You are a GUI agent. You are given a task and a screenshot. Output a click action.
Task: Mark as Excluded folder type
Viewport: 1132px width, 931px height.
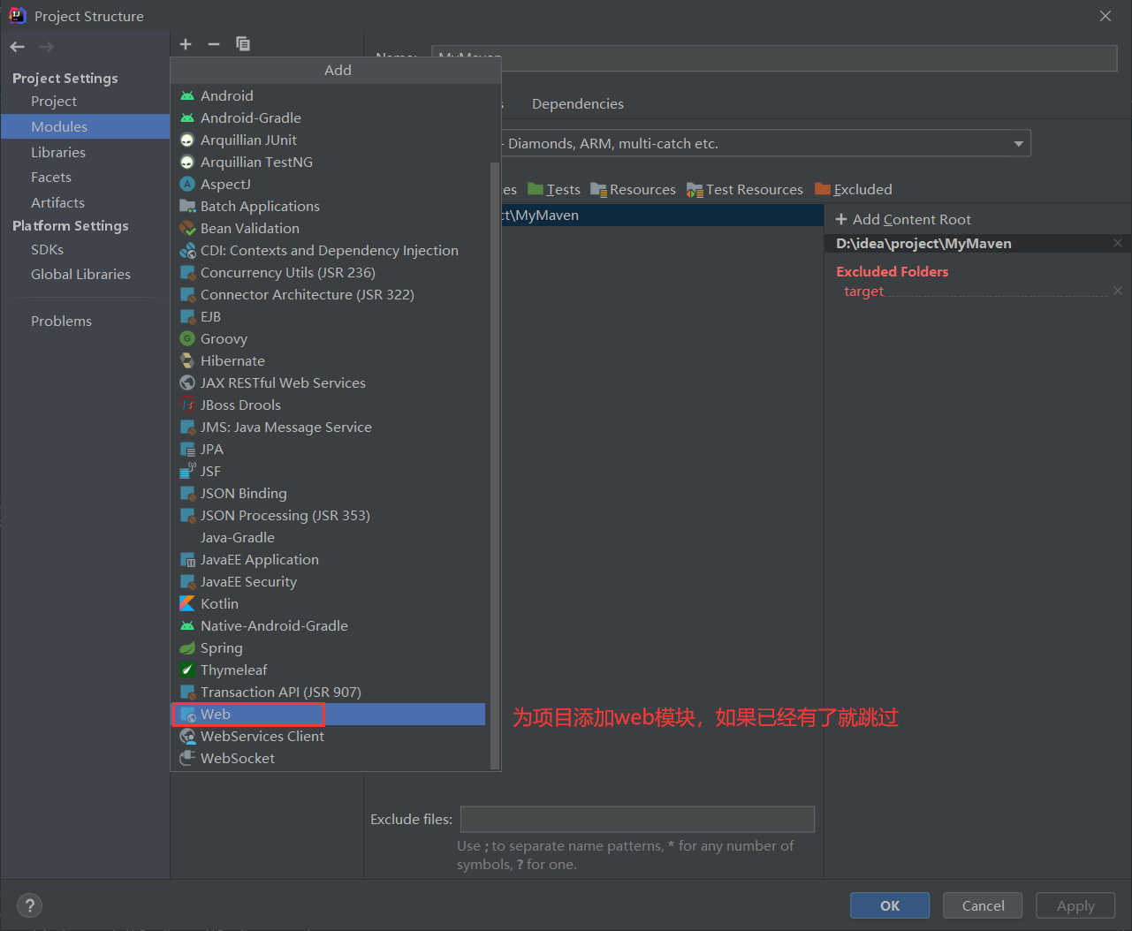coord(854,189)
